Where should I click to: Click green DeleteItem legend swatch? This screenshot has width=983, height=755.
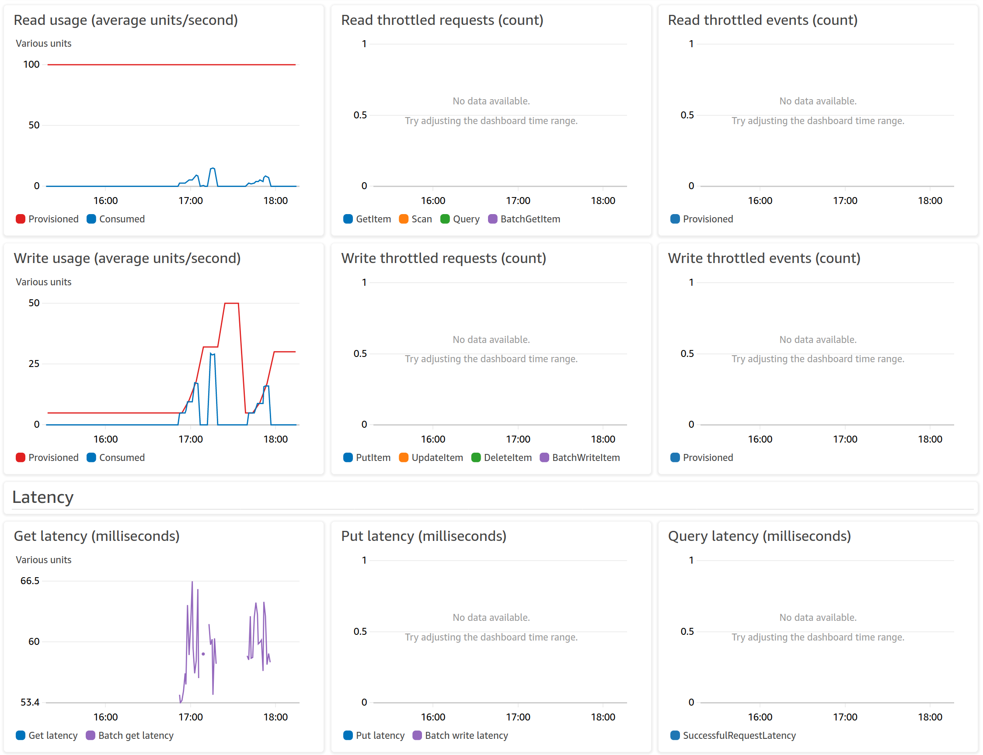click(x=476, y=457)
